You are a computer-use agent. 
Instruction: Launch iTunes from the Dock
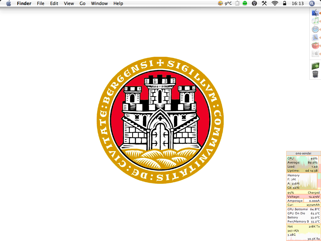tap(315, 21)
